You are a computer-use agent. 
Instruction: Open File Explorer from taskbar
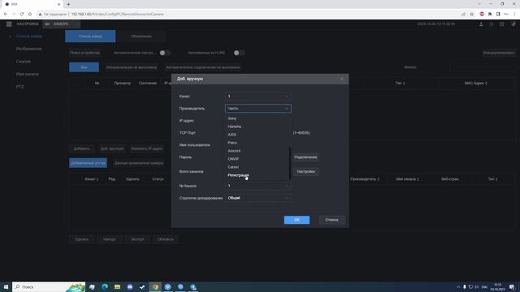pyautogui.click(x=117, y=286)
